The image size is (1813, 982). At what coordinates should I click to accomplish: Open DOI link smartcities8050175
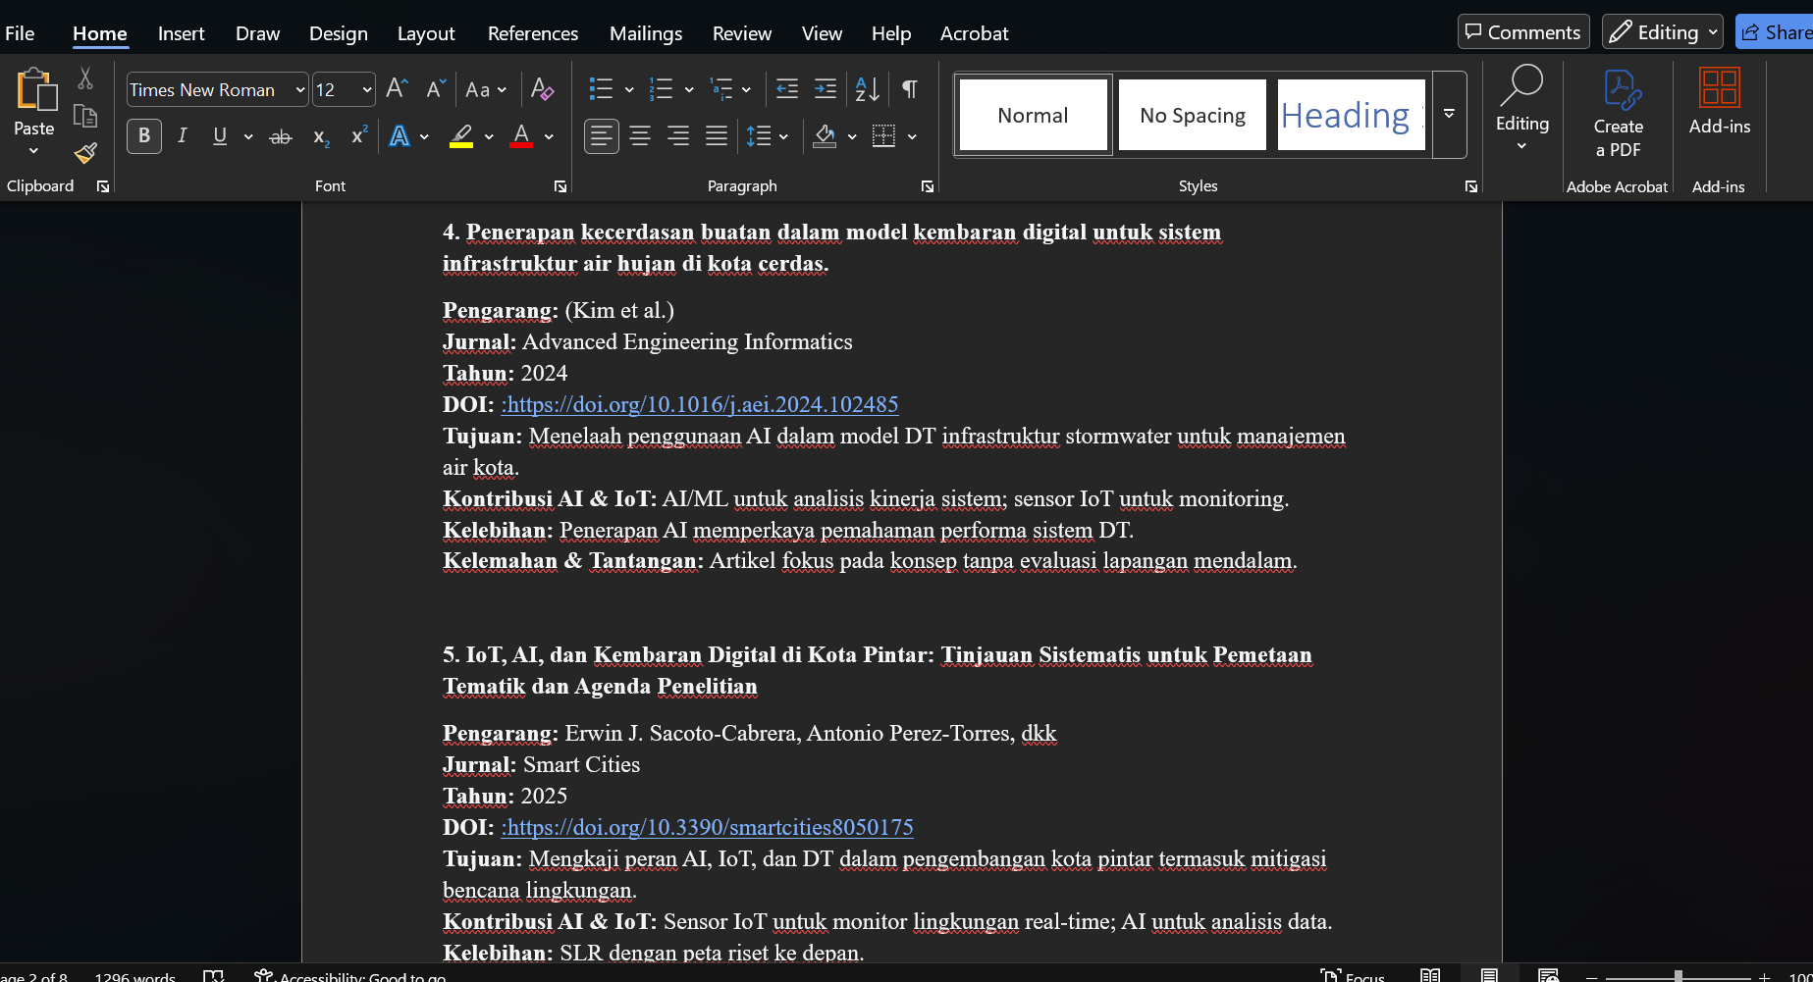coord(707,827)
